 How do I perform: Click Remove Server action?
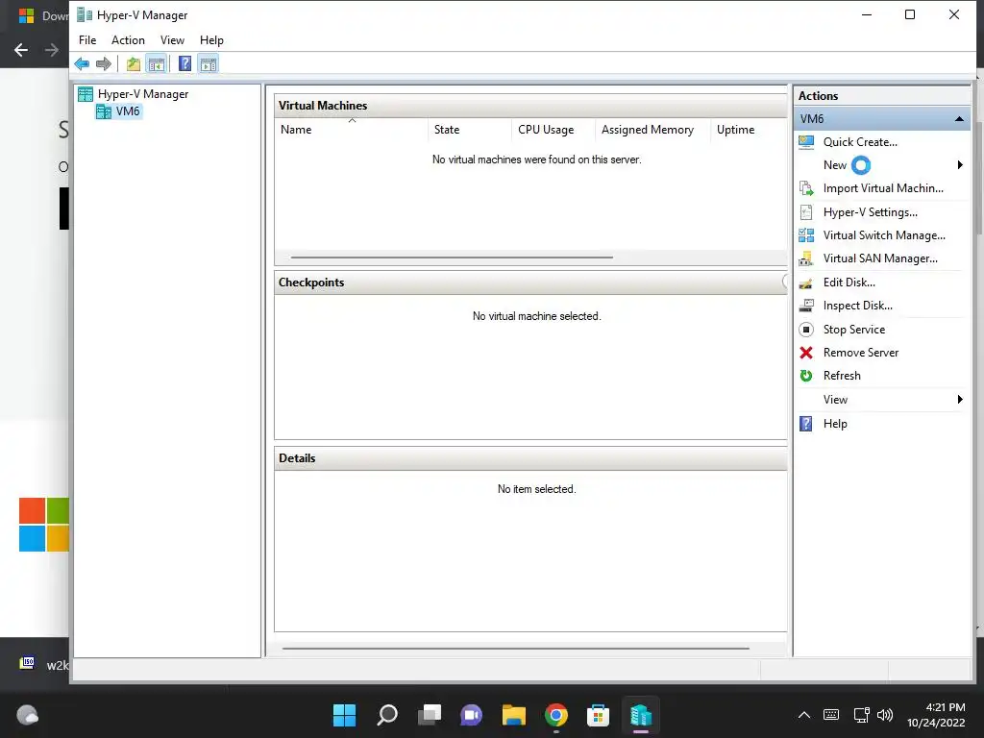pyautogui.click(x=861, y=353)
